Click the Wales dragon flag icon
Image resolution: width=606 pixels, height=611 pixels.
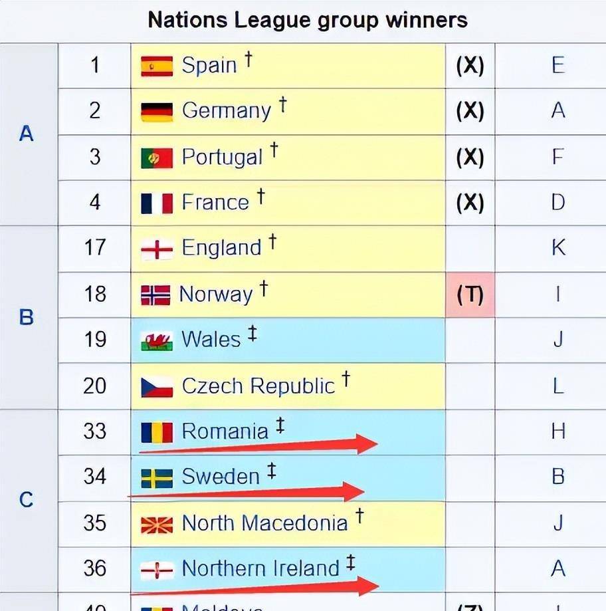click(157, 340)
